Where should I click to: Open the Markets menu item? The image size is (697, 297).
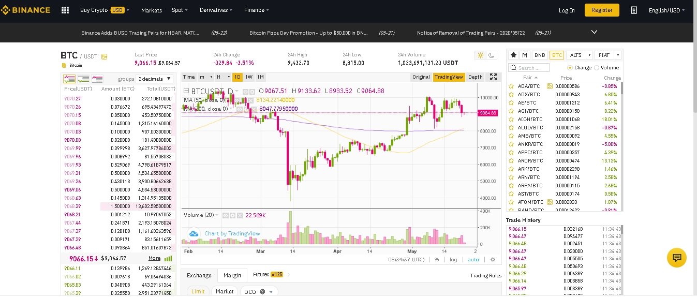152,10
